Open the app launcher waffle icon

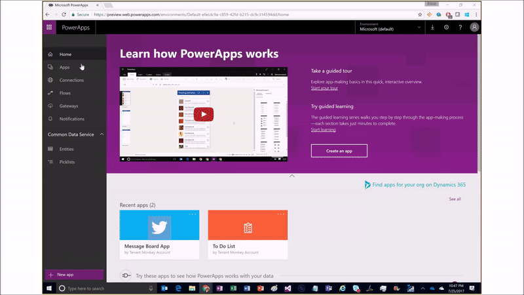pos(49,28)
